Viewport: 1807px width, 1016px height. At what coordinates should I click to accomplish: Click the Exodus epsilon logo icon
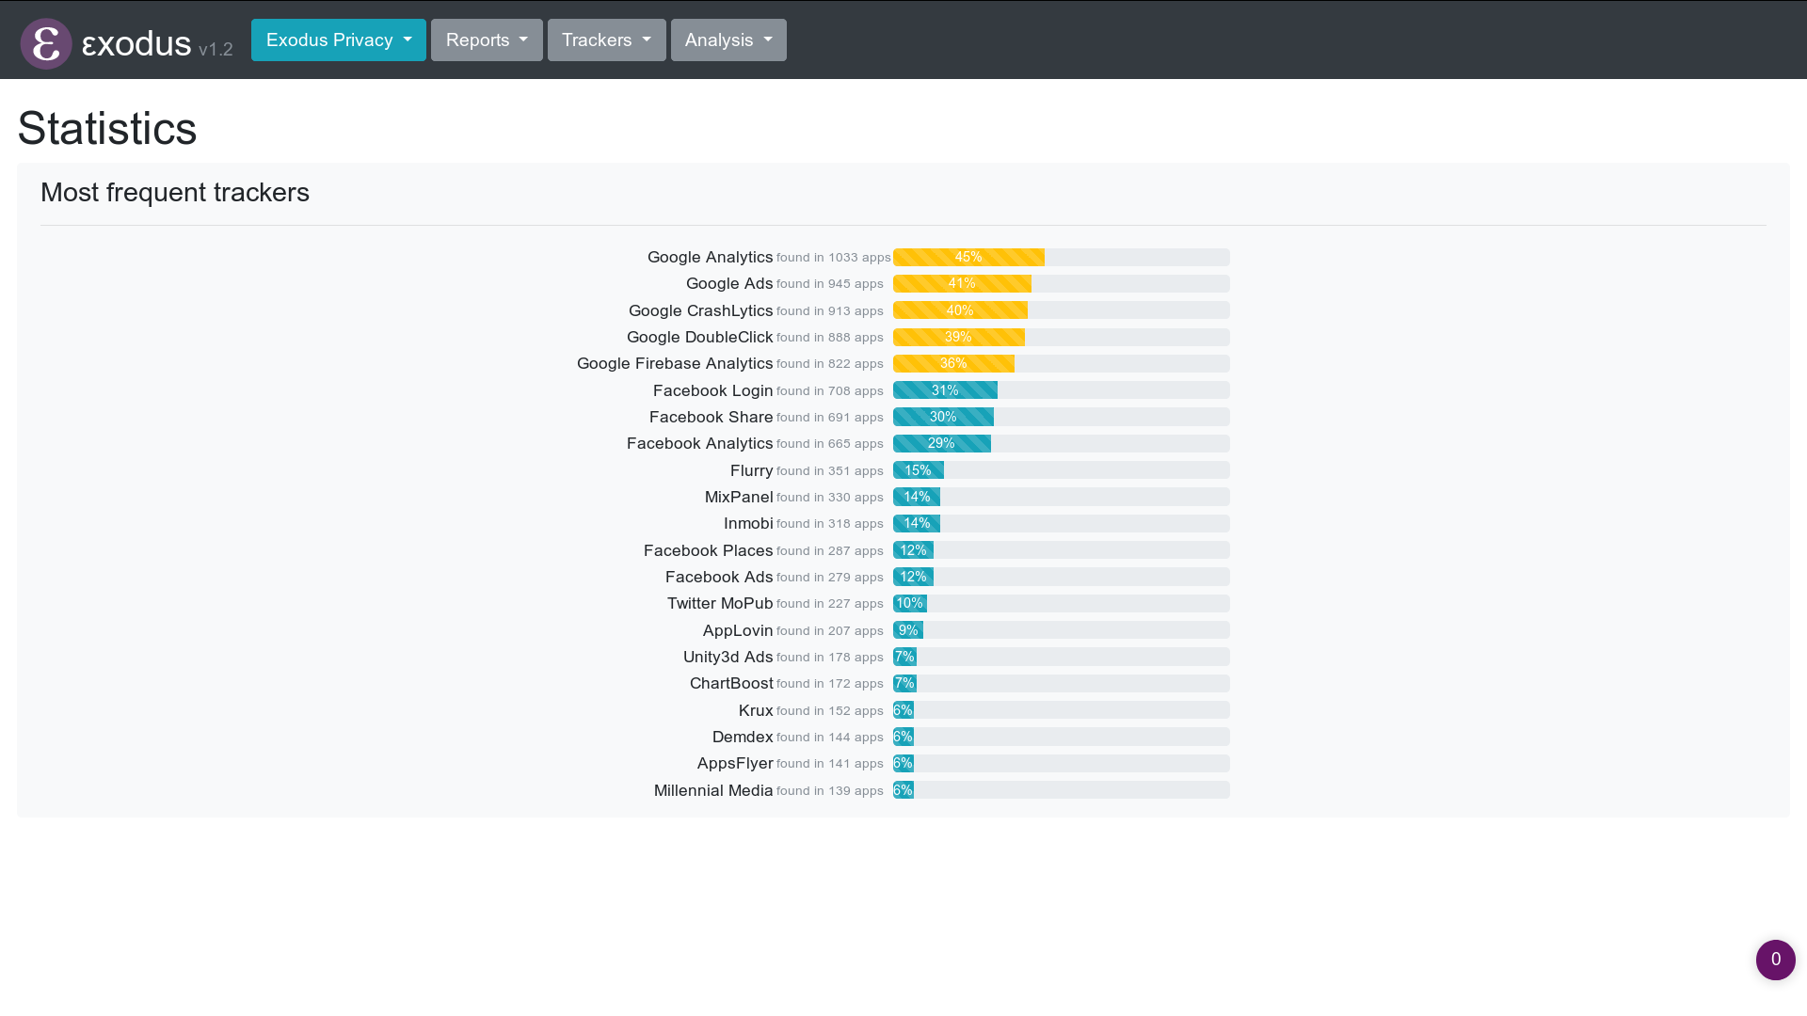(x=46, y=43)
